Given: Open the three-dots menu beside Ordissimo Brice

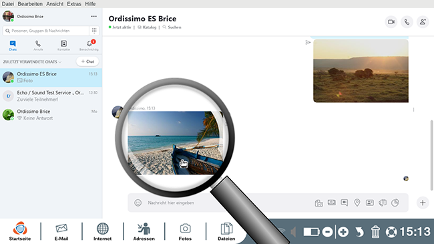Looking at the screenshot, I should [x=94, y=16].
